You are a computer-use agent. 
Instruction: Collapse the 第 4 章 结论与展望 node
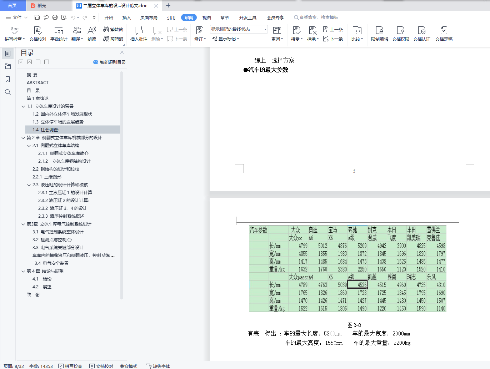coord(23,271)
